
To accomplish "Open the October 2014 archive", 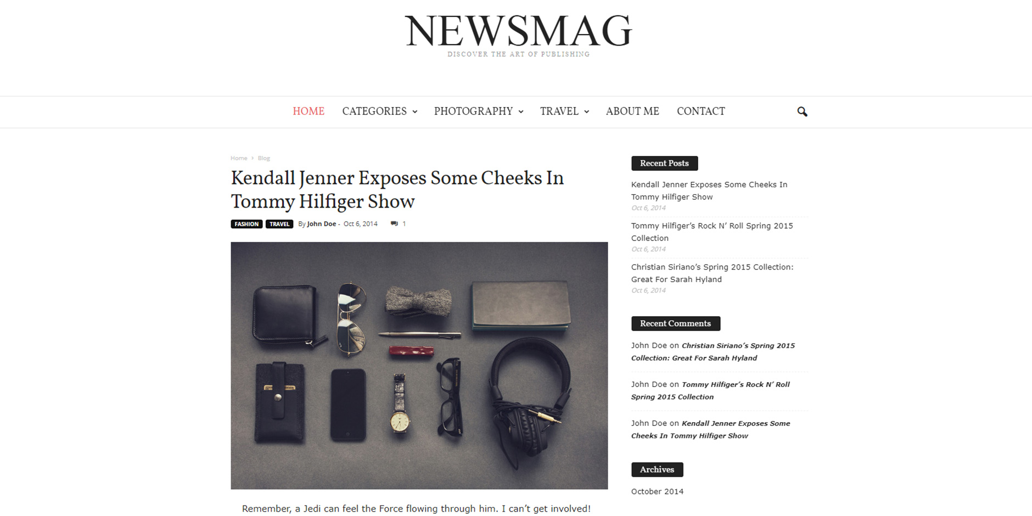I will tap(657, 491).
